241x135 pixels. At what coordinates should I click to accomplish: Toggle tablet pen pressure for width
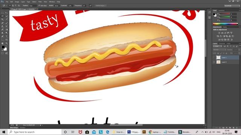90,6
